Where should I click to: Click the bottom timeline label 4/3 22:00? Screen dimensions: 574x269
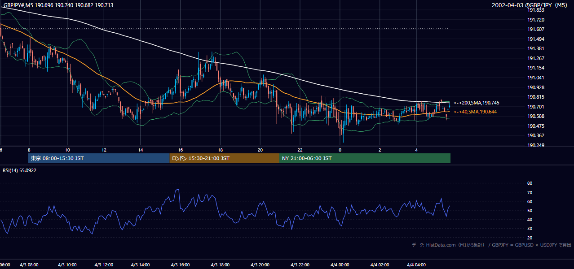point(300,265)
